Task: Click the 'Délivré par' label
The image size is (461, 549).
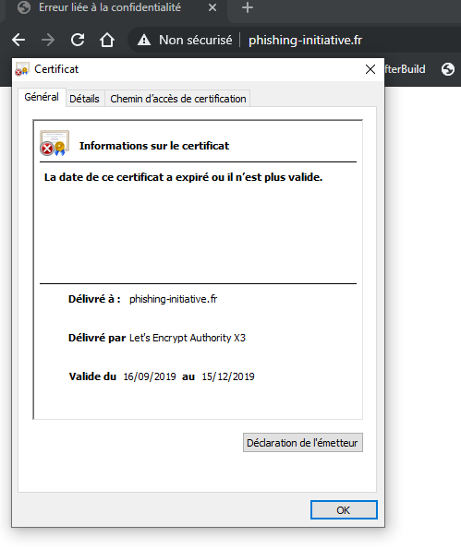Action: tap(97, 338)
